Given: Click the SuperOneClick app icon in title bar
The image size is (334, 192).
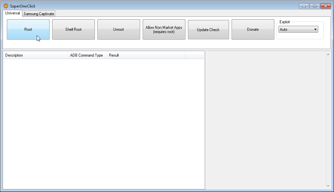Looking at the screenshot, I should point(6,6).
